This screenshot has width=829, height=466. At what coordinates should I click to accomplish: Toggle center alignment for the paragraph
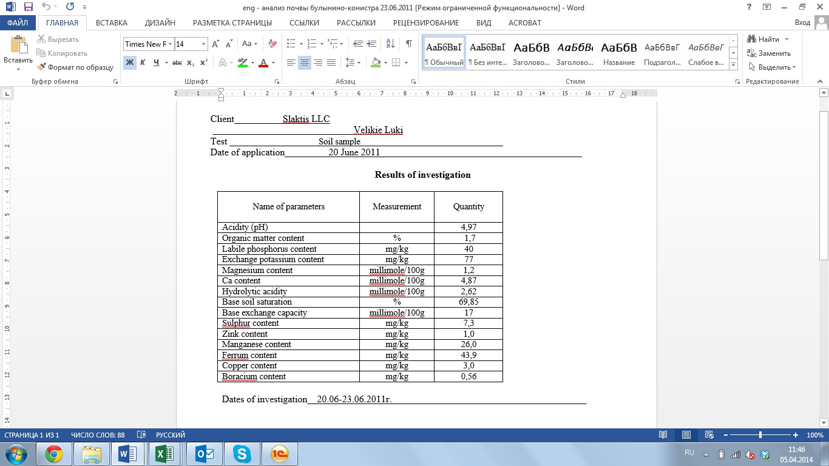point(305,62)
